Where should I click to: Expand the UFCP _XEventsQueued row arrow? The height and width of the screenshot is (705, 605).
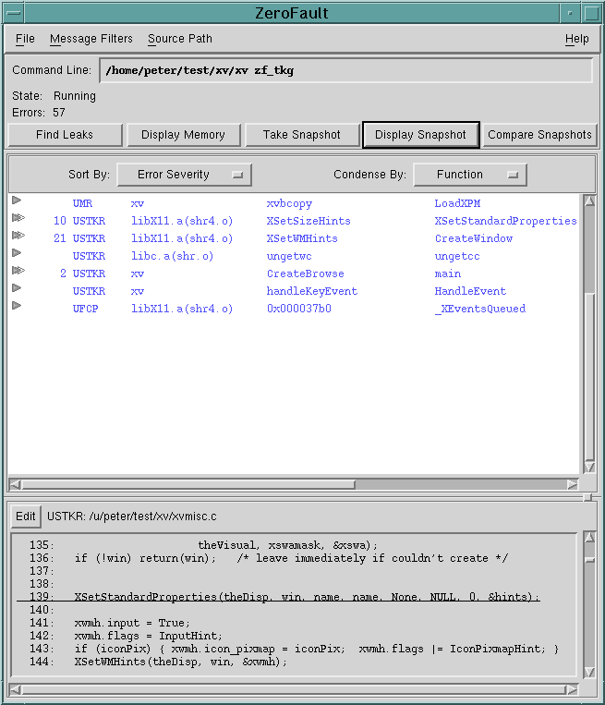[x=17, y=306]
